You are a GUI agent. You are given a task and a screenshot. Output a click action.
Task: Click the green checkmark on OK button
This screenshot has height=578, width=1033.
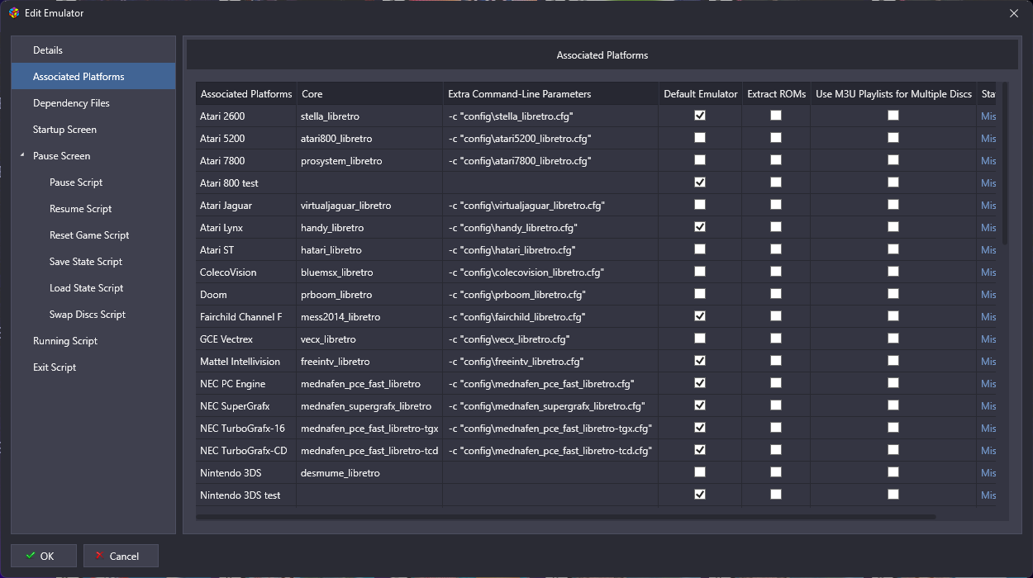click(x=31, y=556)
